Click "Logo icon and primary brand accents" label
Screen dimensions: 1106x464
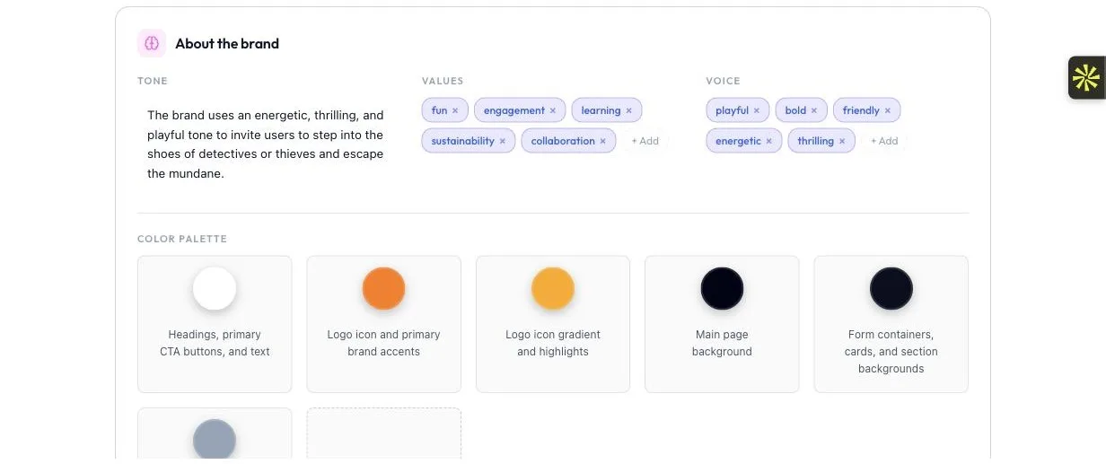pos(383,343)
